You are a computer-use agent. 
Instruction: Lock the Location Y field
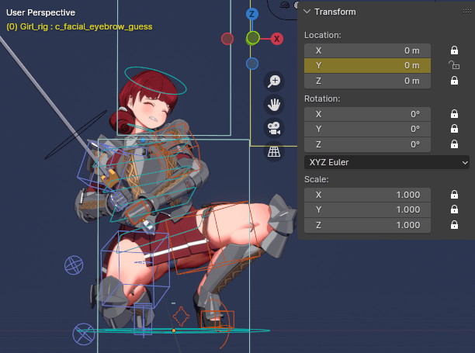click(454, 65)
